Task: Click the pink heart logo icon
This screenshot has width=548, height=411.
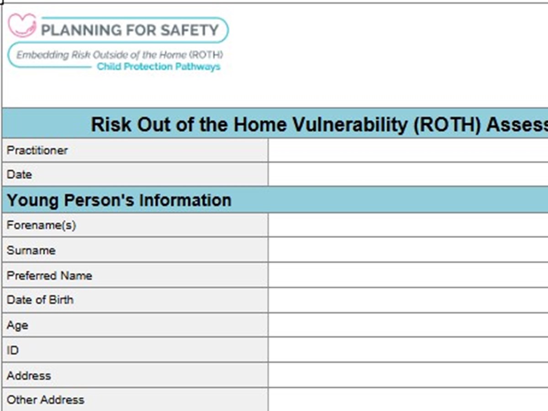Action: point(22,25)
